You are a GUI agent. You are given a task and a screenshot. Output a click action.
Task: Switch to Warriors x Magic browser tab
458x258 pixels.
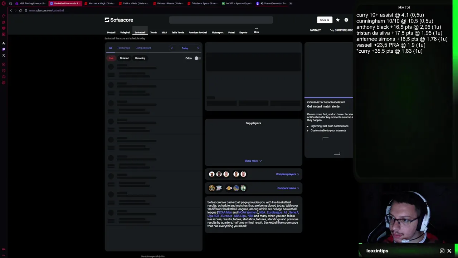click(x=99, y=4)
